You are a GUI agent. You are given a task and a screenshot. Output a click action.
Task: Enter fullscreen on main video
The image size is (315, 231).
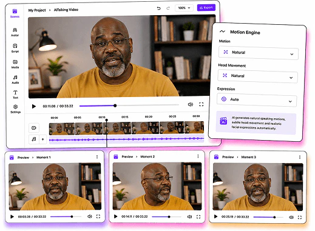click(201, 104)
